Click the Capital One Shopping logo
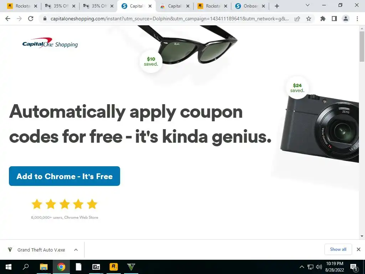 click(50, 43)
